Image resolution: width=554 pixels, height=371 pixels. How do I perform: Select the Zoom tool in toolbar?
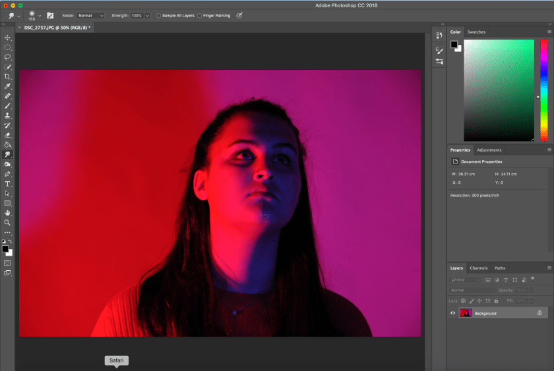click(x=7, y=223)
